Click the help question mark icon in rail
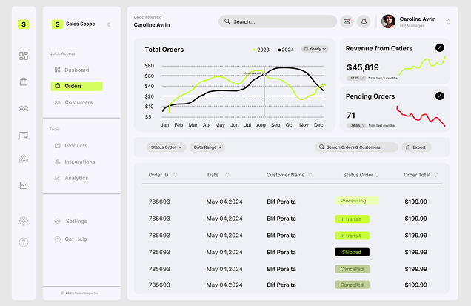This screenshot has height=306, width=471. click(x=24, y=242)
